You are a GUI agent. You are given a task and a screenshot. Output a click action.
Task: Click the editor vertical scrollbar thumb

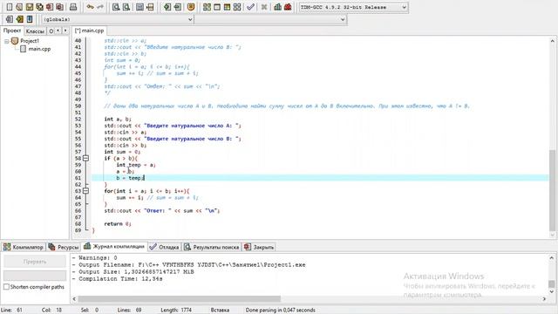[552, 190]
